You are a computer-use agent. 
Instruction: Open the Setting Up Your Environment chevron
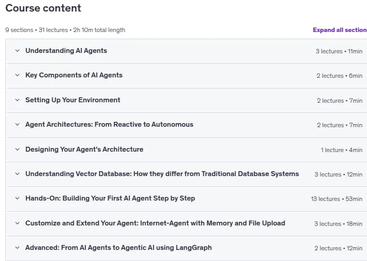(17, 100)
